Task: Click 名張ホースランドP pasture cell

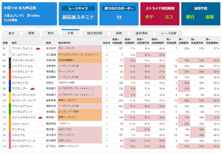Action: point(80,146)
